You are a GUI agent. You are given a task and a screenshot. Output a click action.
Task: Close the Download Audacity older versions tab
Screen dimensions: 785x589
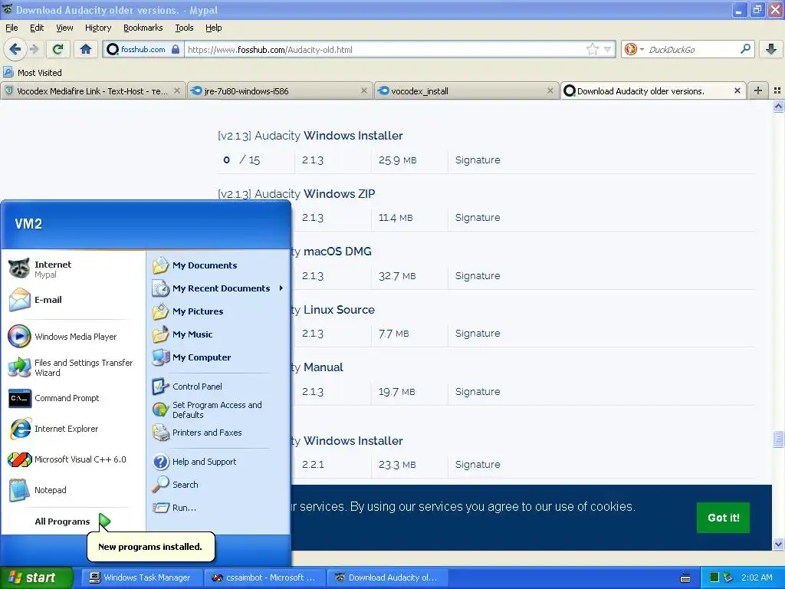click(x=737, y=90)
